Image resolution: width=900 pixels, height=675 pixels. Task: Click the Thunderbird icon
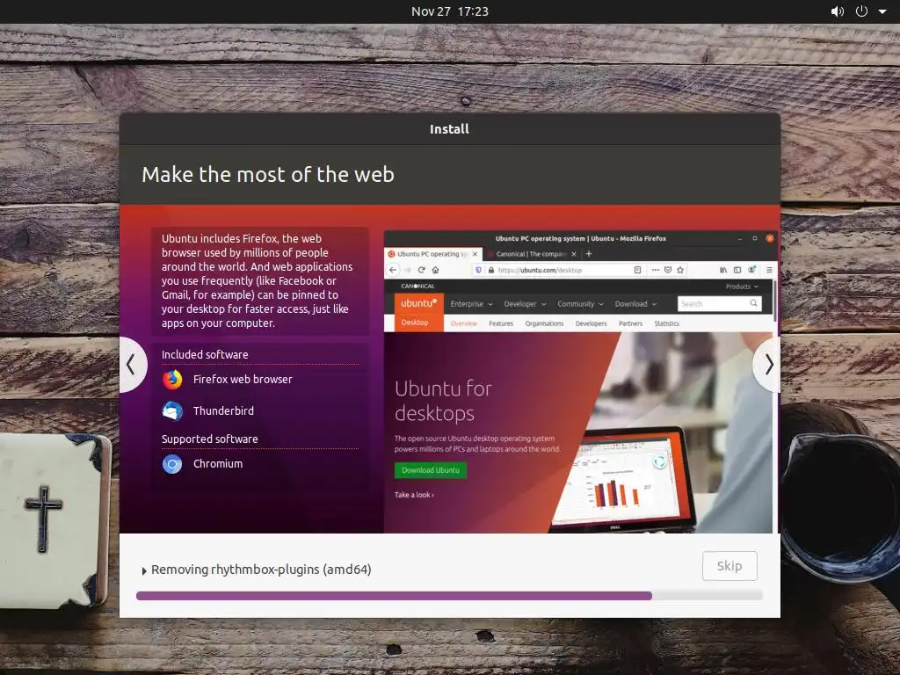point(172,411)
